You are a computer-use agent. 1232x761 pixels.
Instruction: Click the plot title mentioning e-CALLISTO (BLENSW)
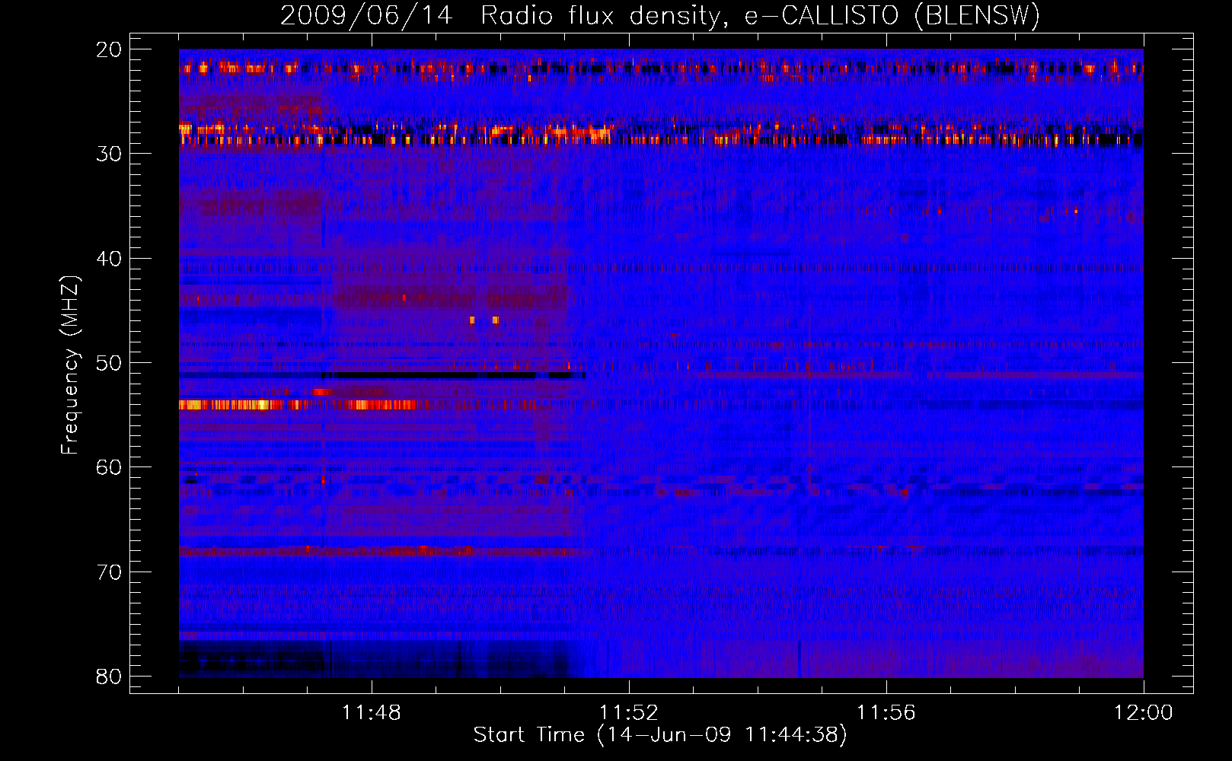[x=660, y=15]
